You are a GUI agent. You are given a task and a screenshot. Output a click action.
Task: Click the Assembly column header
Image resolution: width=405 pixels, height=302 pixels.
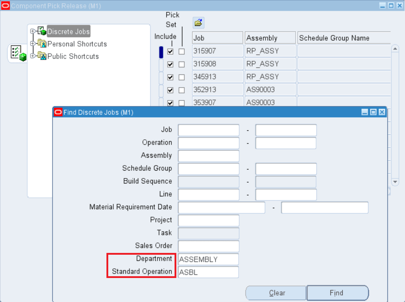pos(270,38)
